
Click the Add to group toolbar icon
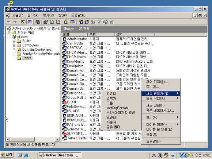click(x=111, y=22)
